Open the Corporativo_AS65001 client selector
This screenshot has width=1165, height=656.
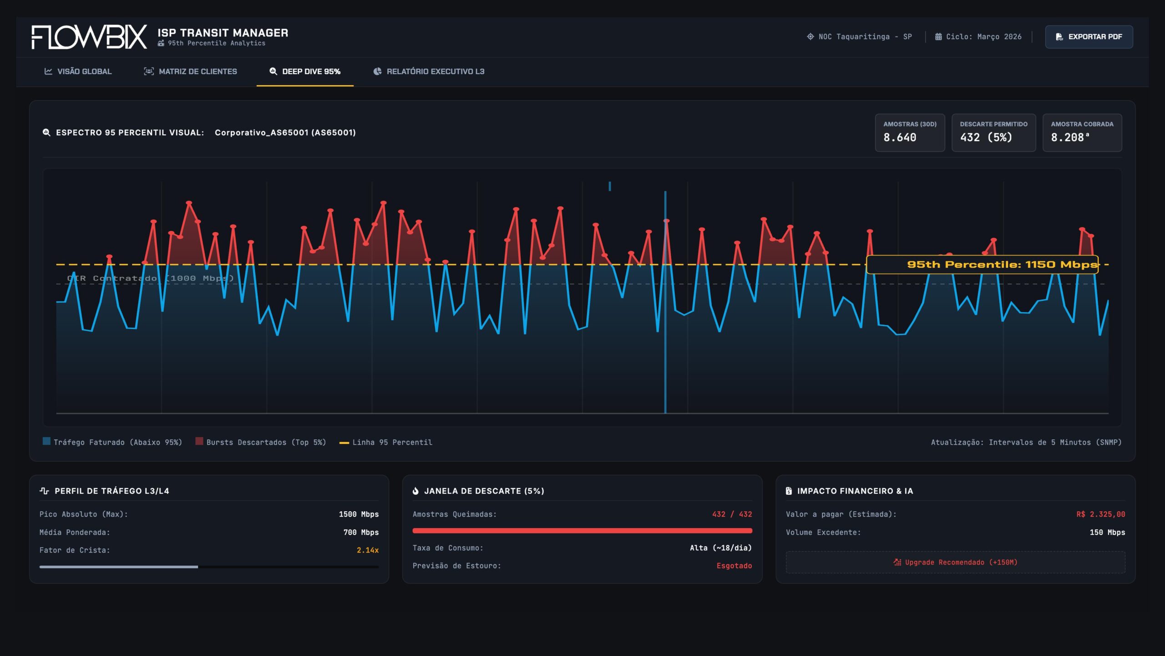[285, 133]
